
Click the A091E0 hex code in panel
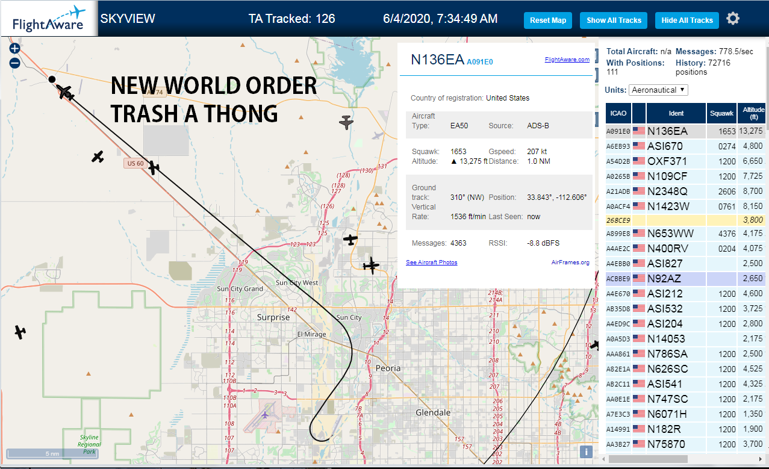(480, 61)
